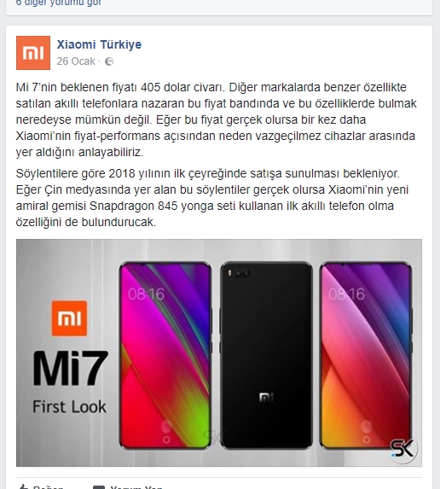The image size is (440, 489).
Task: Show the 6 other comments link
Action: [59, 3]
